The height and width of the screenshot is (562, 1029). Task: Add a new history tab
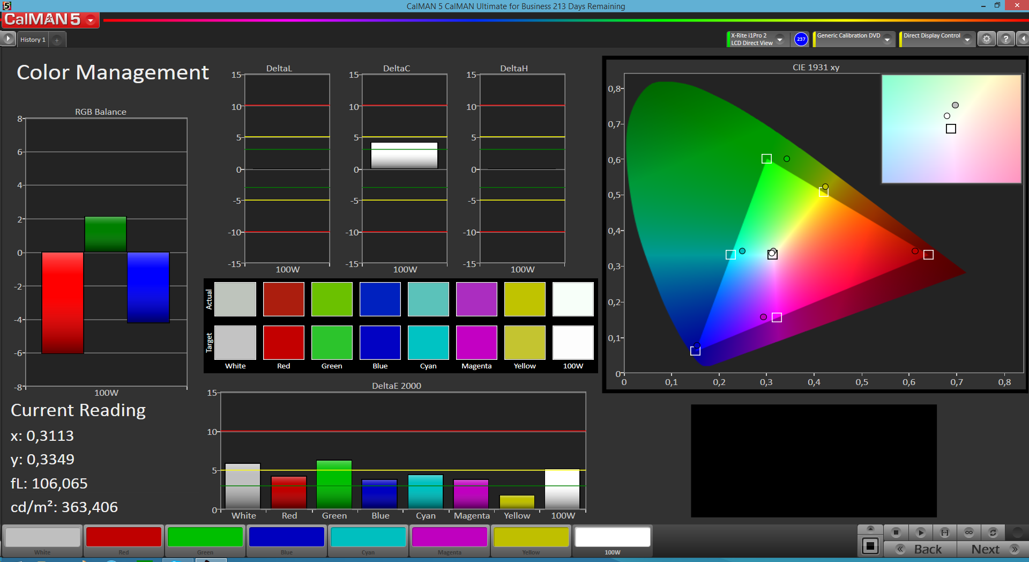[57, 40]
